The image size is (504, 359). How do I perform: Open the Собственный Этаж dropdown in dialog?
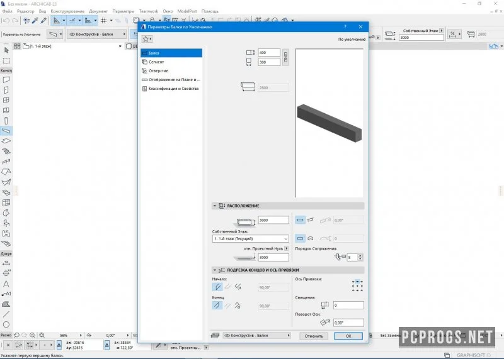click(x=250, y=239)
